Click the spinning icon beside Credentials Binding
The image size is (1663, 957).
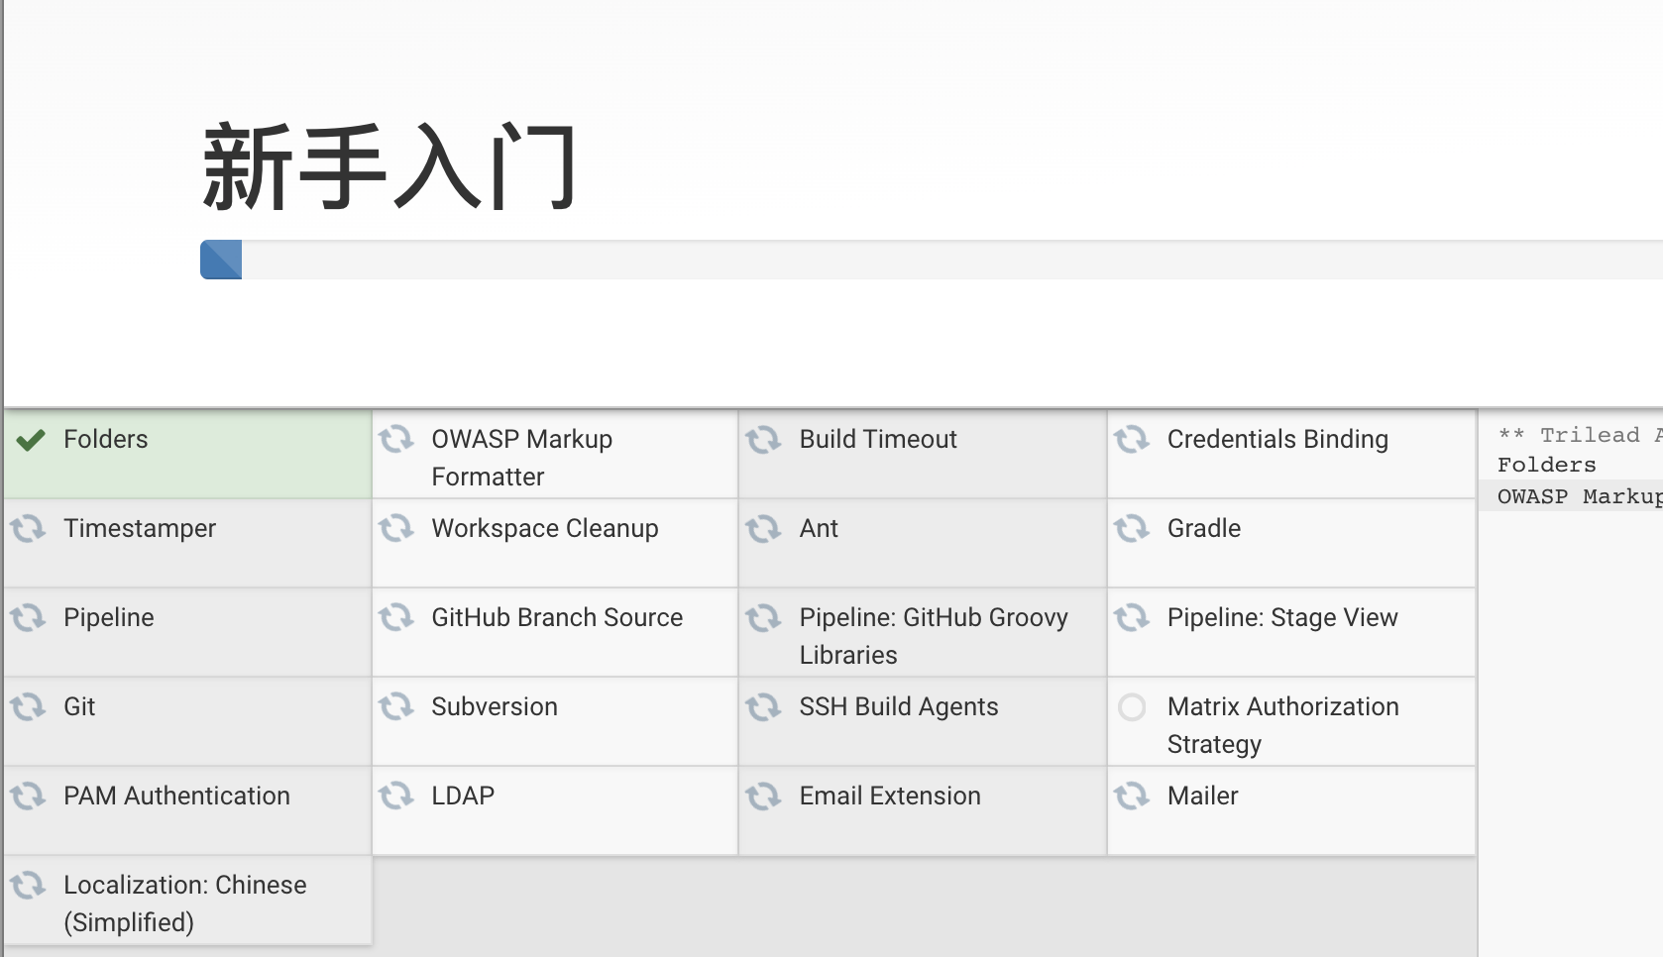(1132, 439)
